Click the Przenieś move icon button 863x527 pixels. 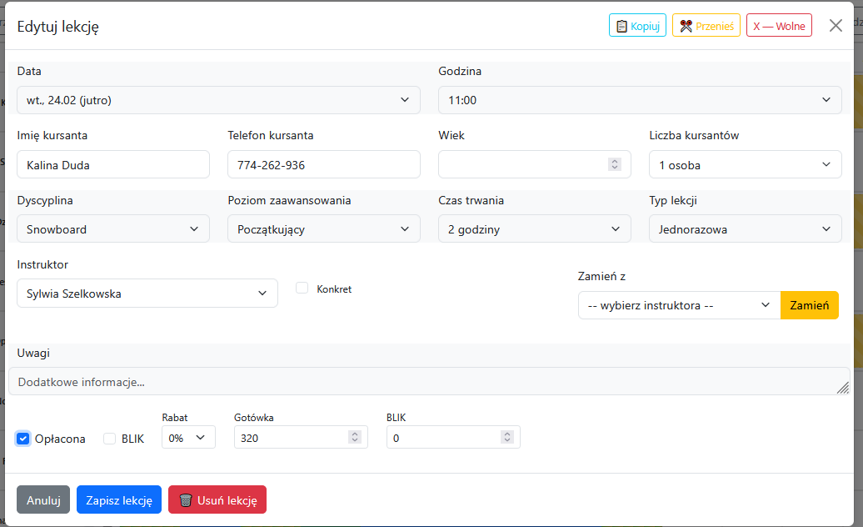(686, 26)
